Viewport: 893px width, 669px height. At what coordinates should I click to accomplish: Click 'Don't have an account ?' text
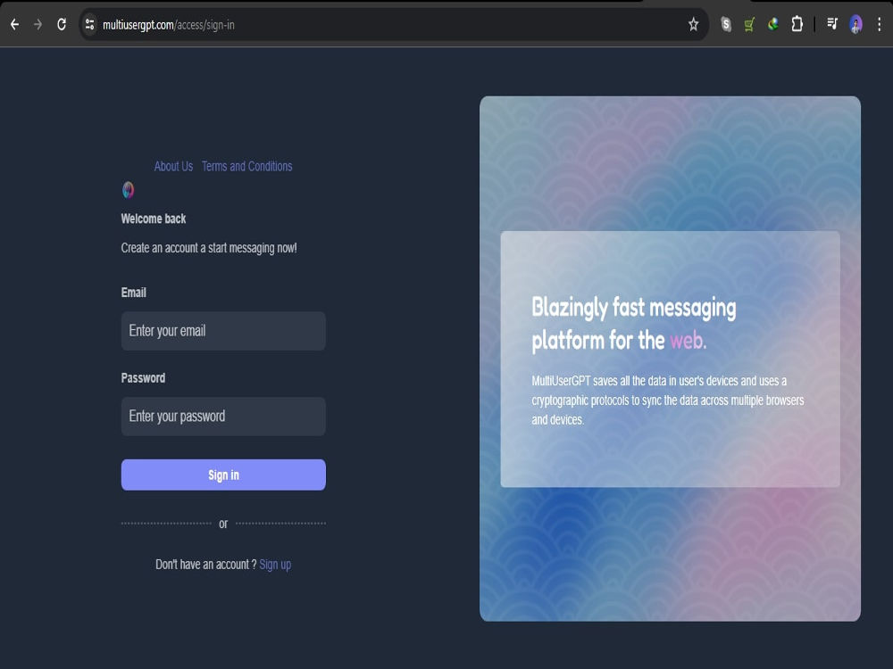[x=205, y=565]
